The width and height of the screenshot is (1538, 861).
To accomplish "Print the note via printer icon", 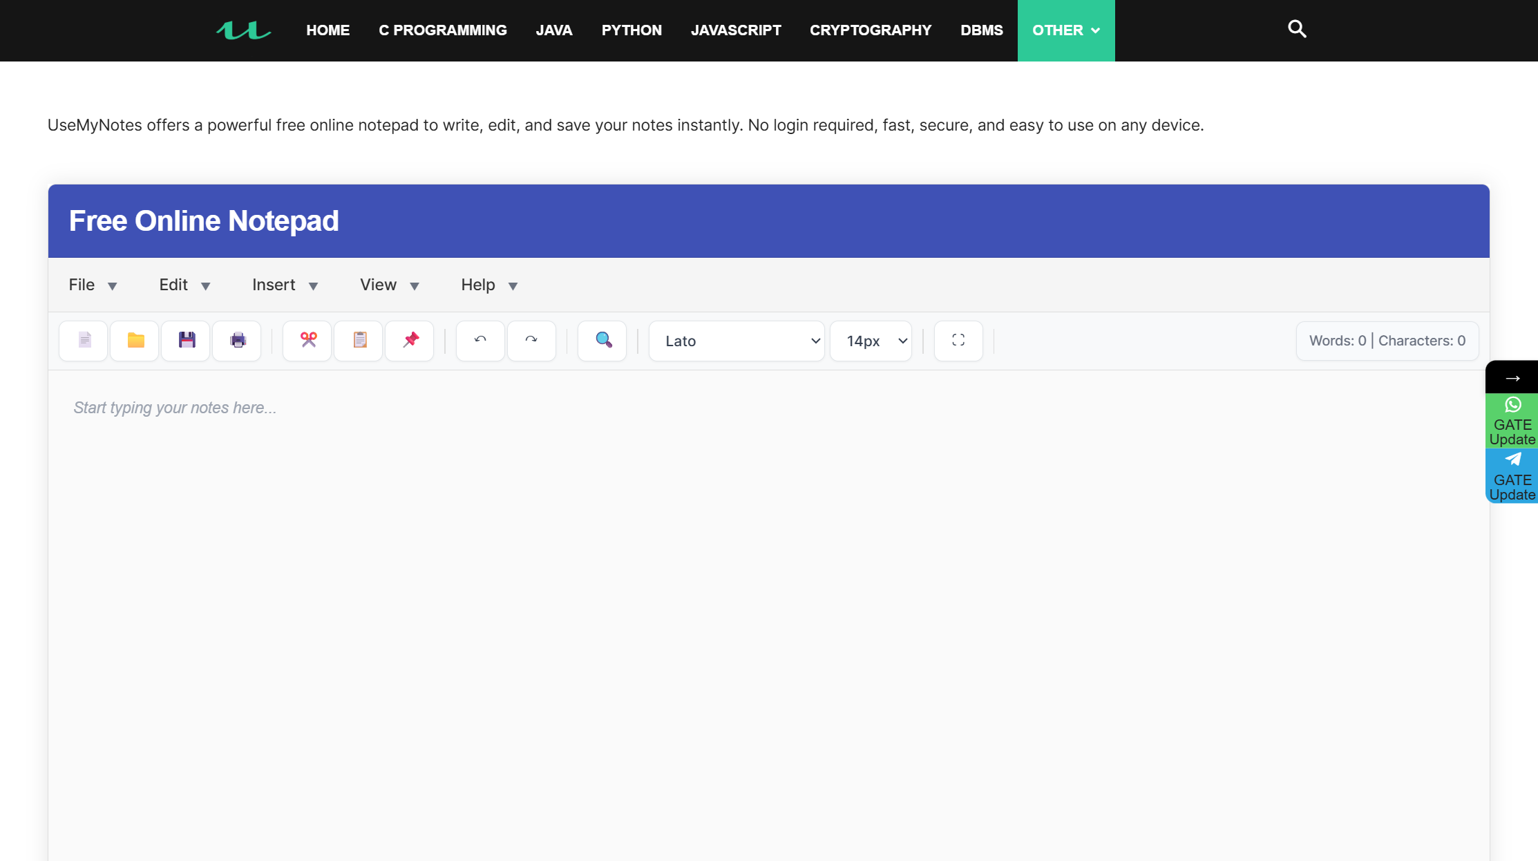I will point(237,340).
